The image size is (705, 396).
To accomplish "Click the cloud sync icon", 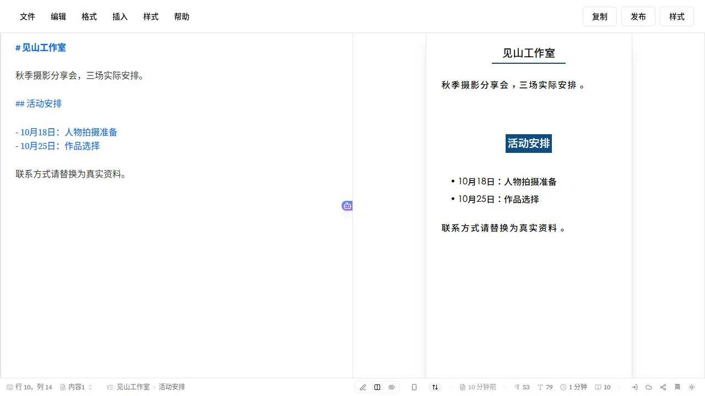I will click(649, 387).
